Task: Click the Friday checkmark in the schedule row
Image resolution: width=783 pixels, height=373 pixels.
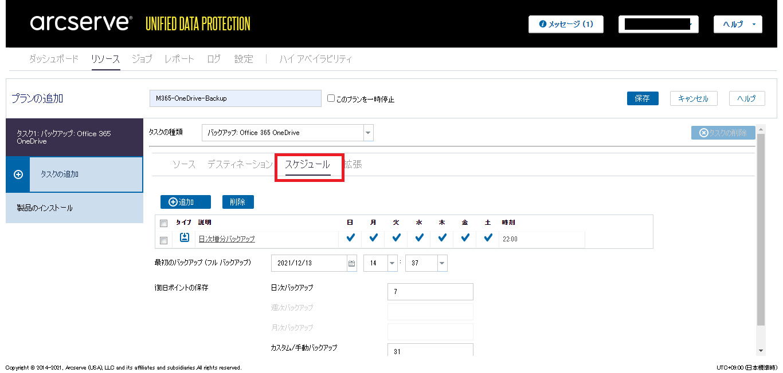Action: click(x=465, y=238)
